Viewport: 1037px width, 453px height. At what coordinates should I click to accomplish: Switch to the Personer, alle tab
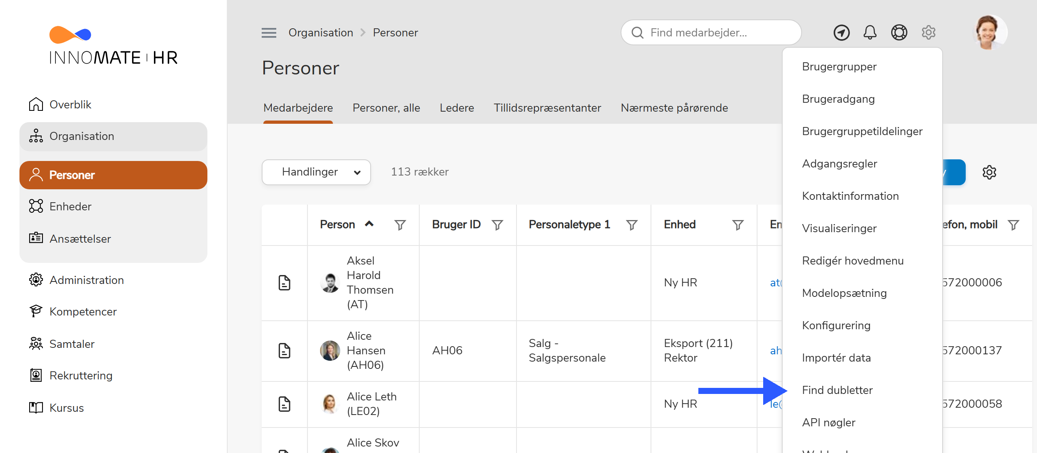tap(386, 108)
